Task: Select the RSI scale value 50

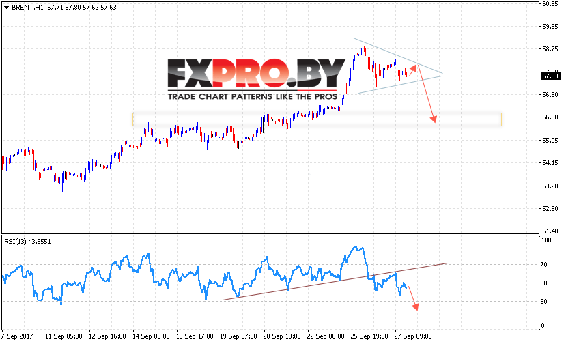Action: [x=544, y=283]
